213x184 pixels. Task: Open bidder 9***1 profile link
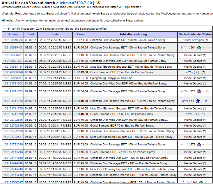coord(184,48)
